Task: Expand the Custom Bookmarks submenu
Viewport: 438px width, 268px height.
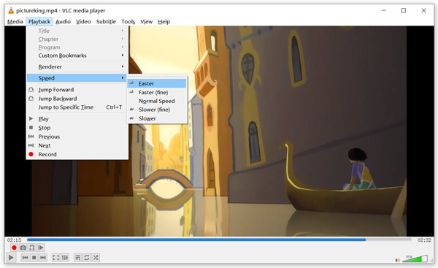Action: pos(77,55)
